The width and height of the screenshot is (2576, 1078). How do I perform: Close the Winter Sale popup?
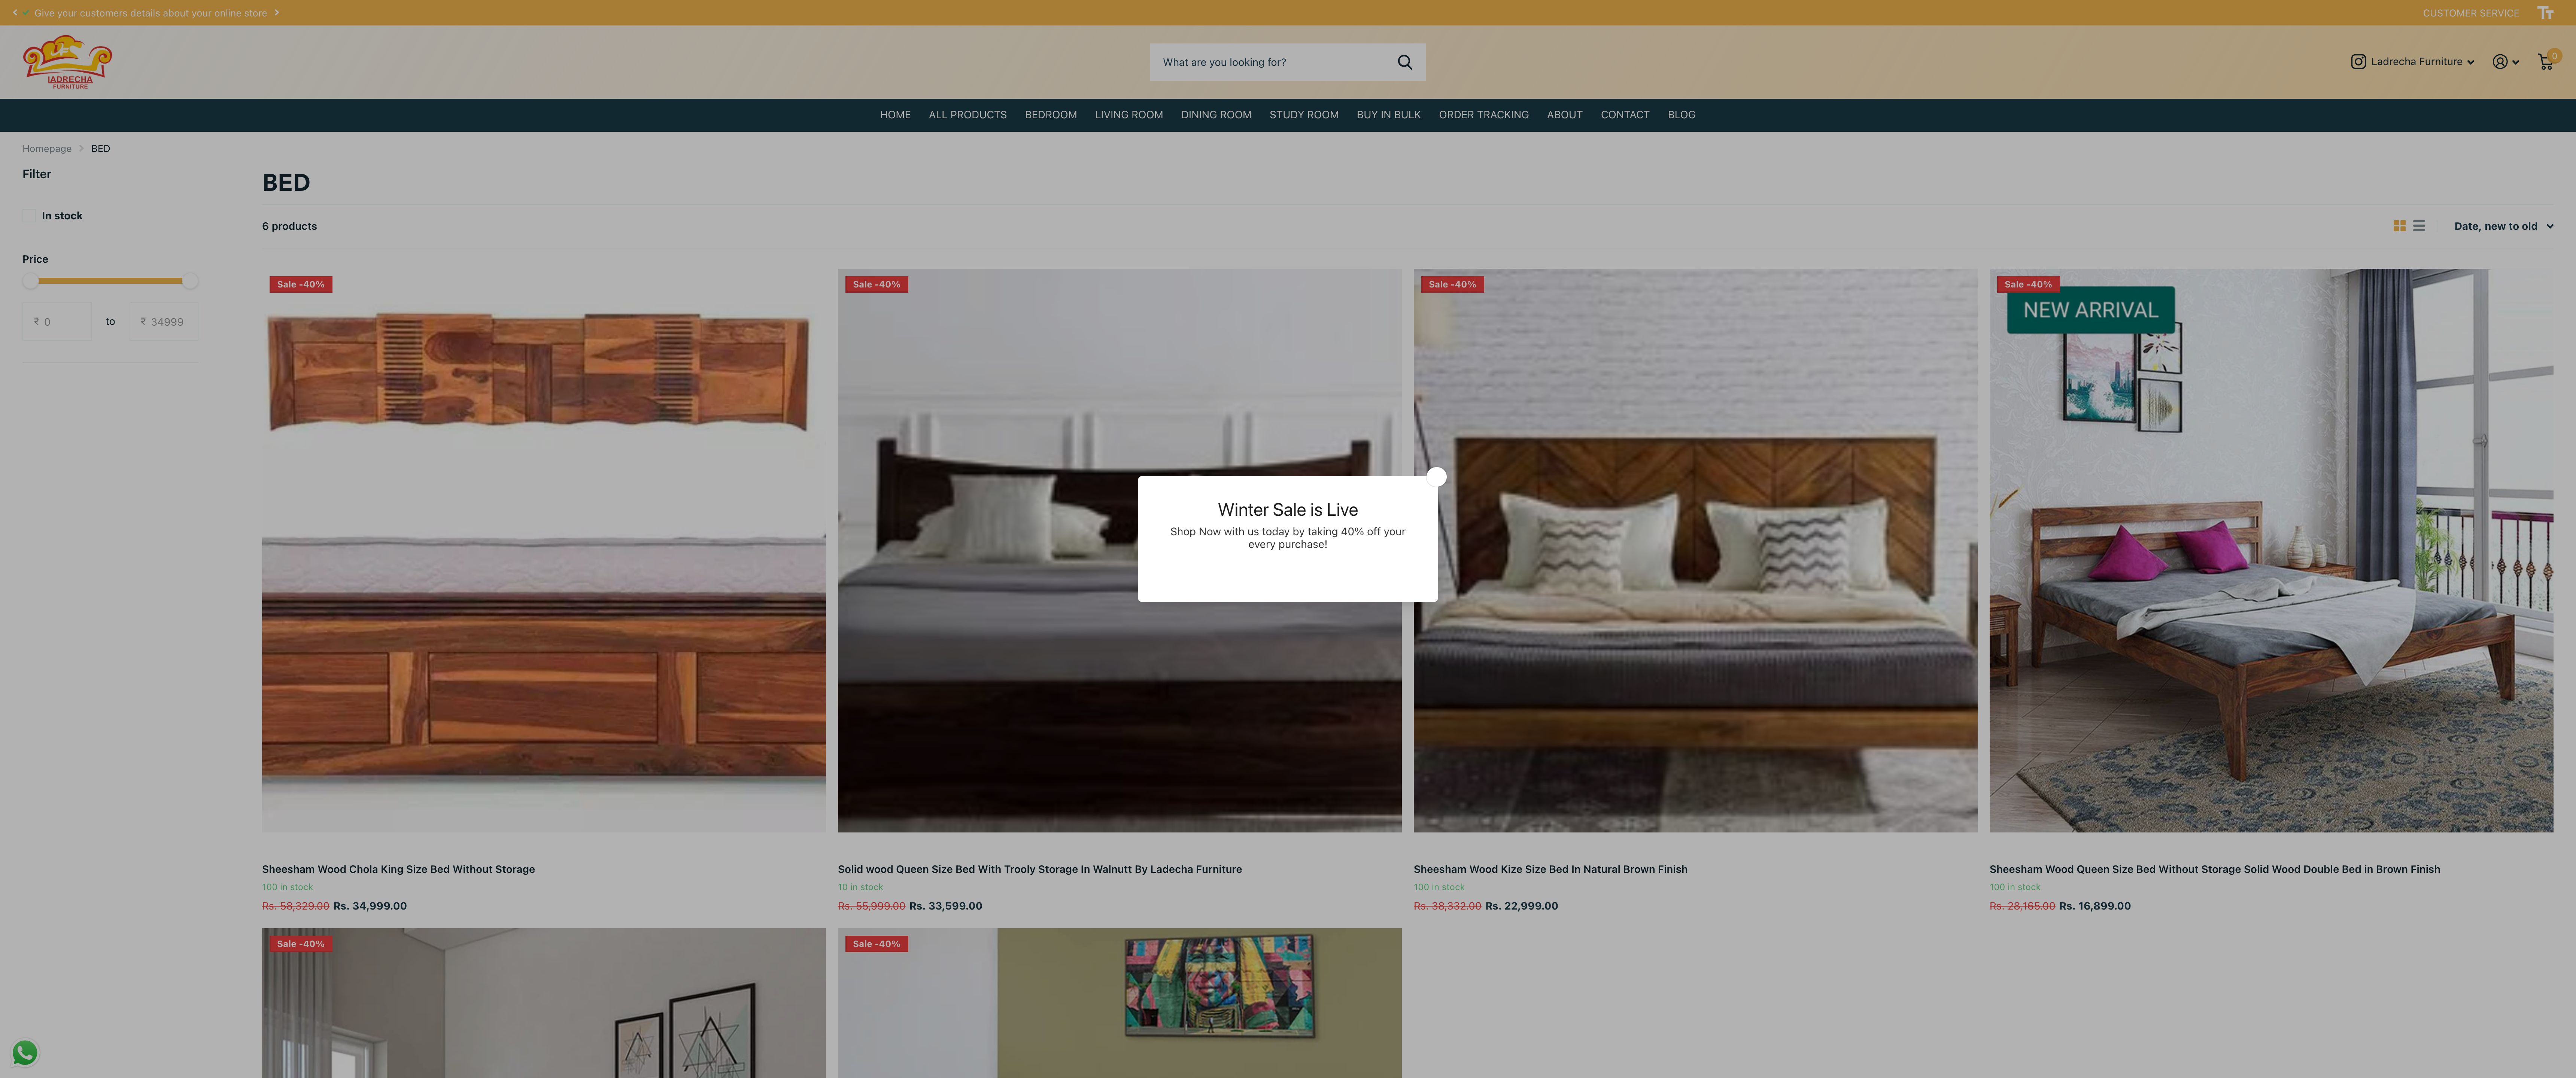(1436, 477)
